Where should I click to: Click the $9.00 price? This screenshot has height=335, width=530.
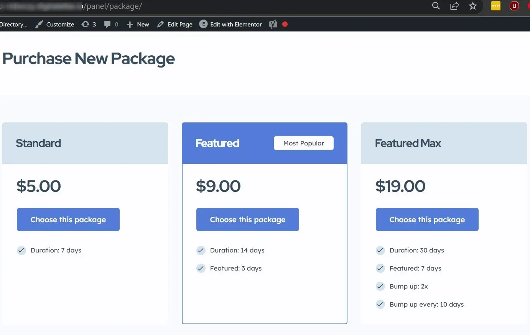(x=218, y=186)
